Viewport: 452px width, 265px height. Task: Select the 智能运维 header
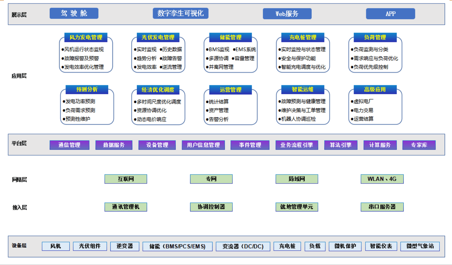[x=303, y=89]
